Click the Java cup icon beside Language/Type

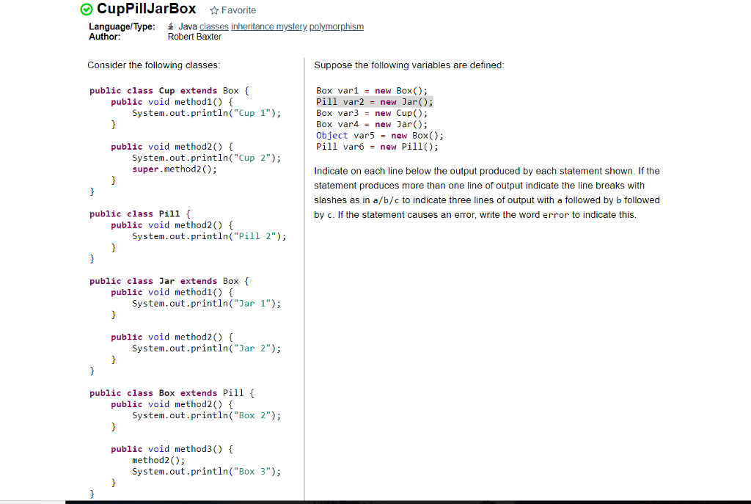[x=171, y=26]
